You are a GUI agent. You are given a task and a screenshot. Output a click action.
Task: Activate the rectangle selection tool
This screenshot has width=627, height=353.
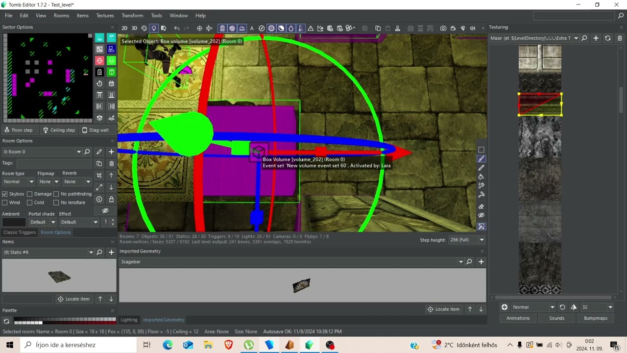[481, 150]
